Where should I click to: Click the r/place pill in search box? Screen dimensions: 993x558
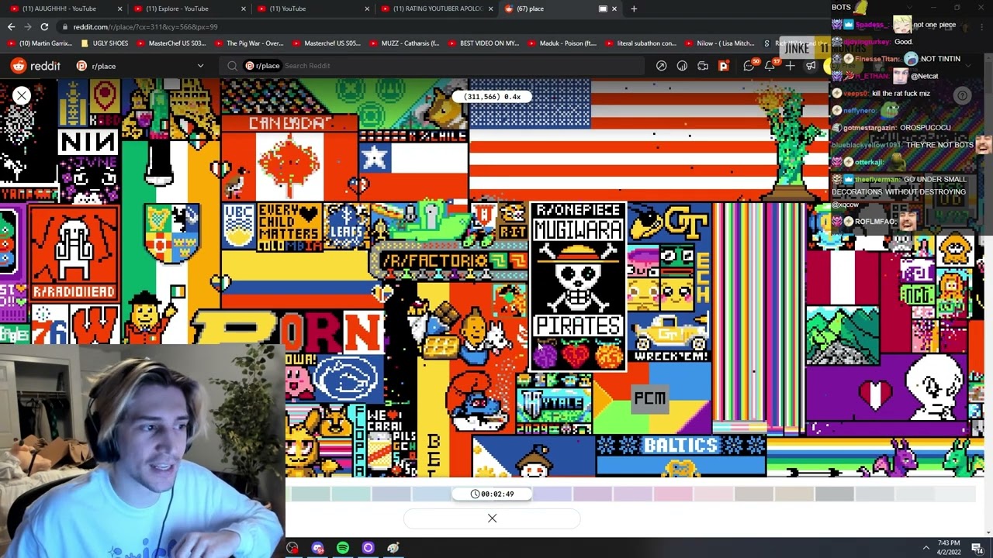(x=262, y=66)
